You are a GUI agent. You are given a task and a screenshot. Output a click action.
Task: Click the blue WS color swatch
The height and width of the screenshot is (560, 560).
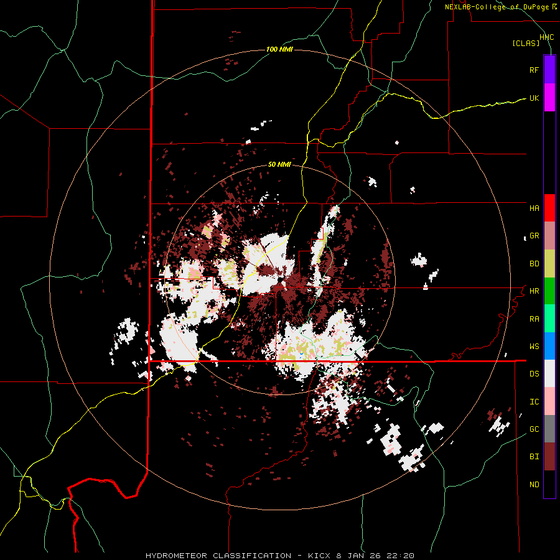coord(549,346)
